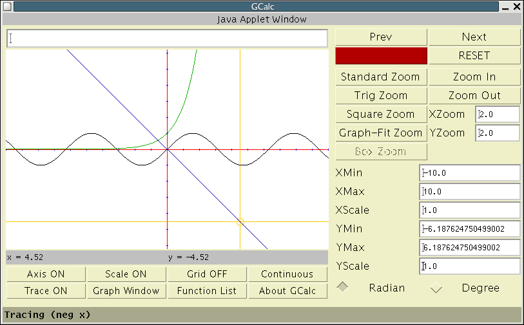Switch the Continuous plotting mode
Viewport: 524px width, 325px height.
point(287,274)
